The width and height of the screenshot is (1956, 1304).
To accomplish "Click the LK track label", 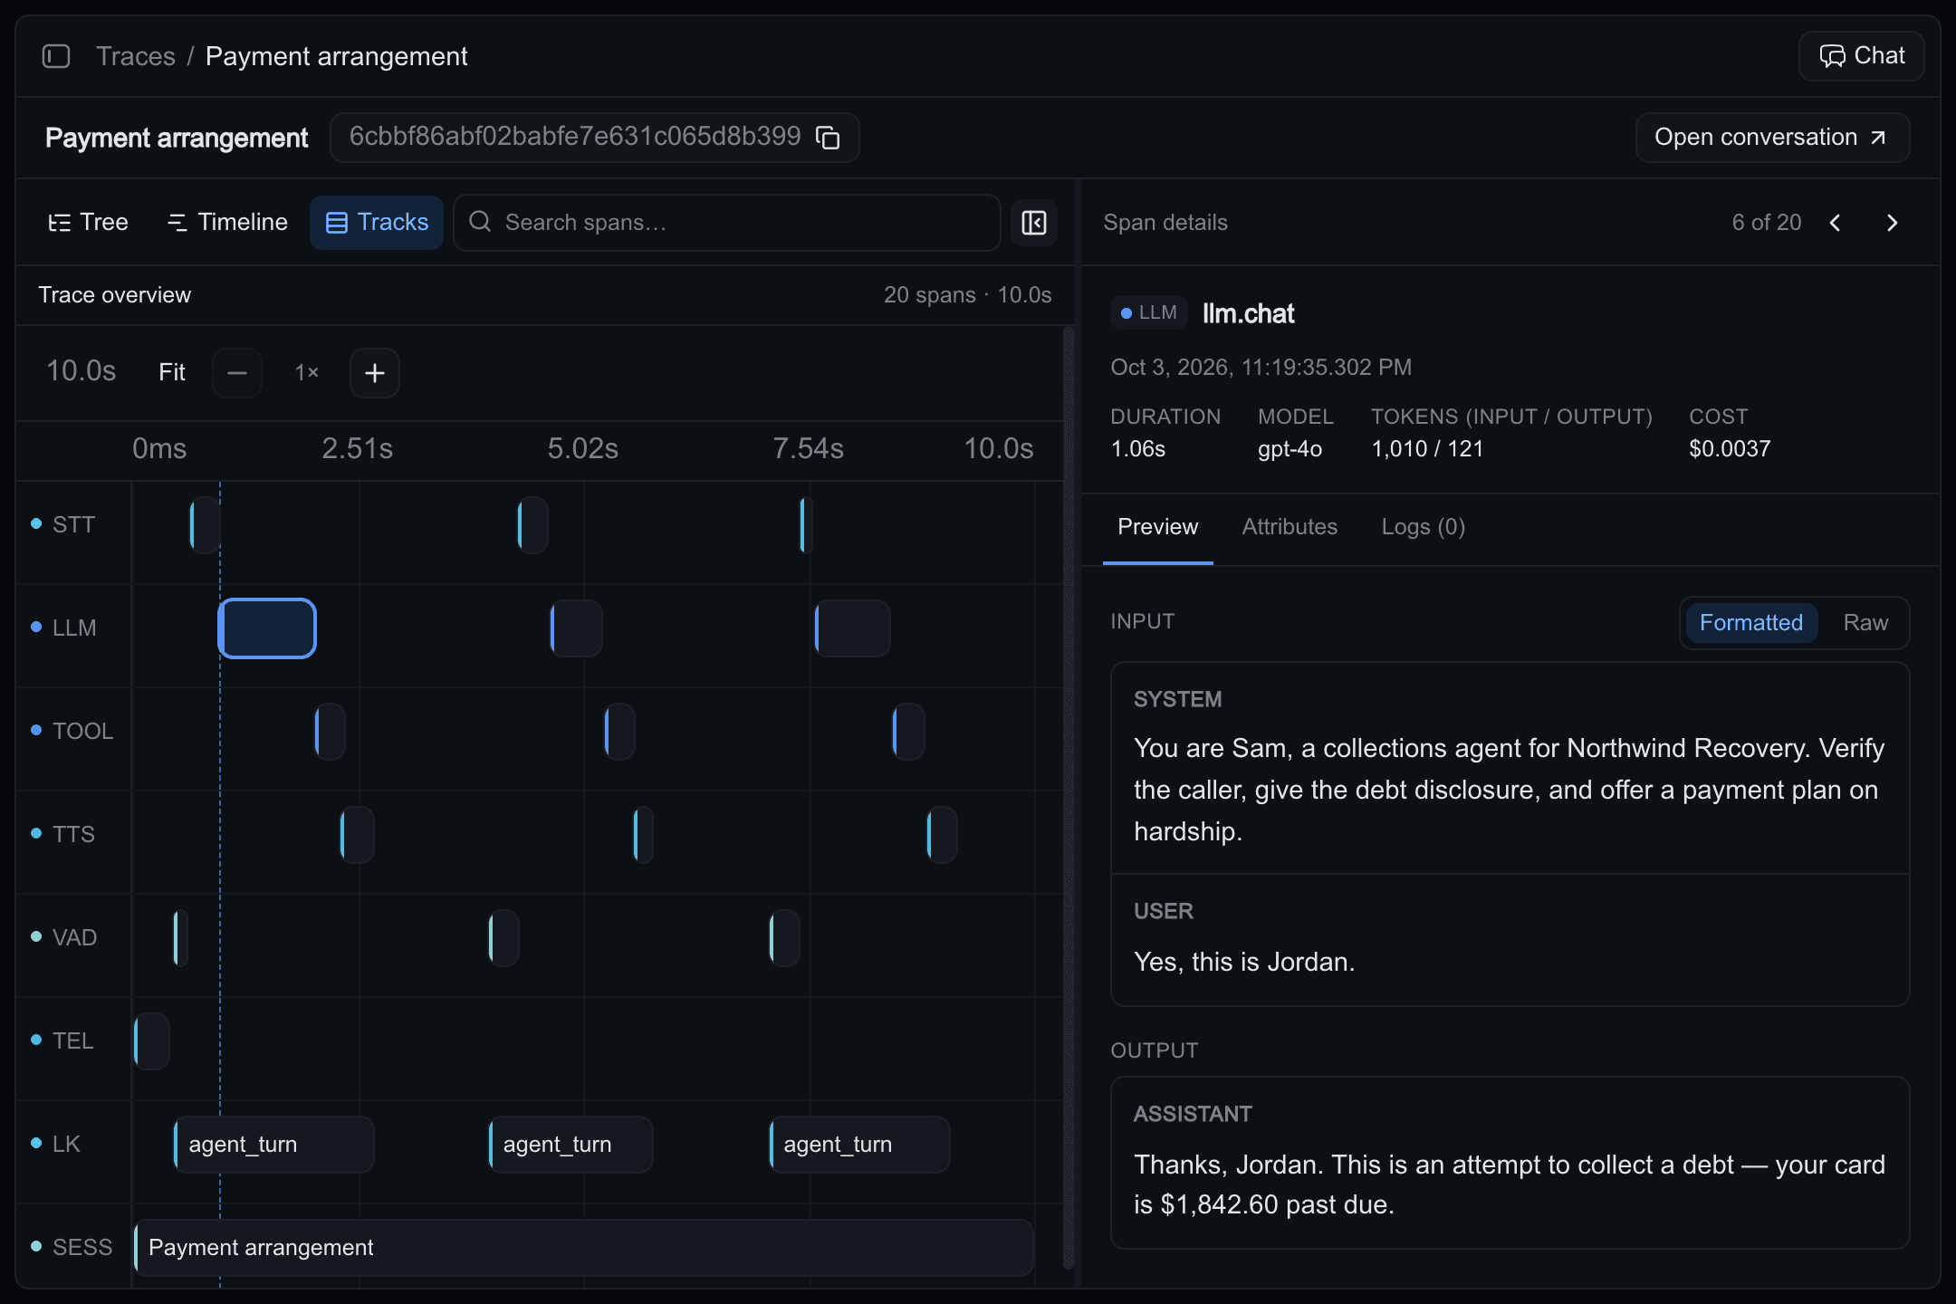I will [x=66, y=1145].
